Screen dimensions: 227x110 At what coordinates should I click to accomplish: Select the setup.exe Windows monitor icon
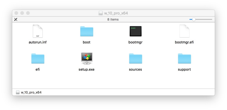87,59
